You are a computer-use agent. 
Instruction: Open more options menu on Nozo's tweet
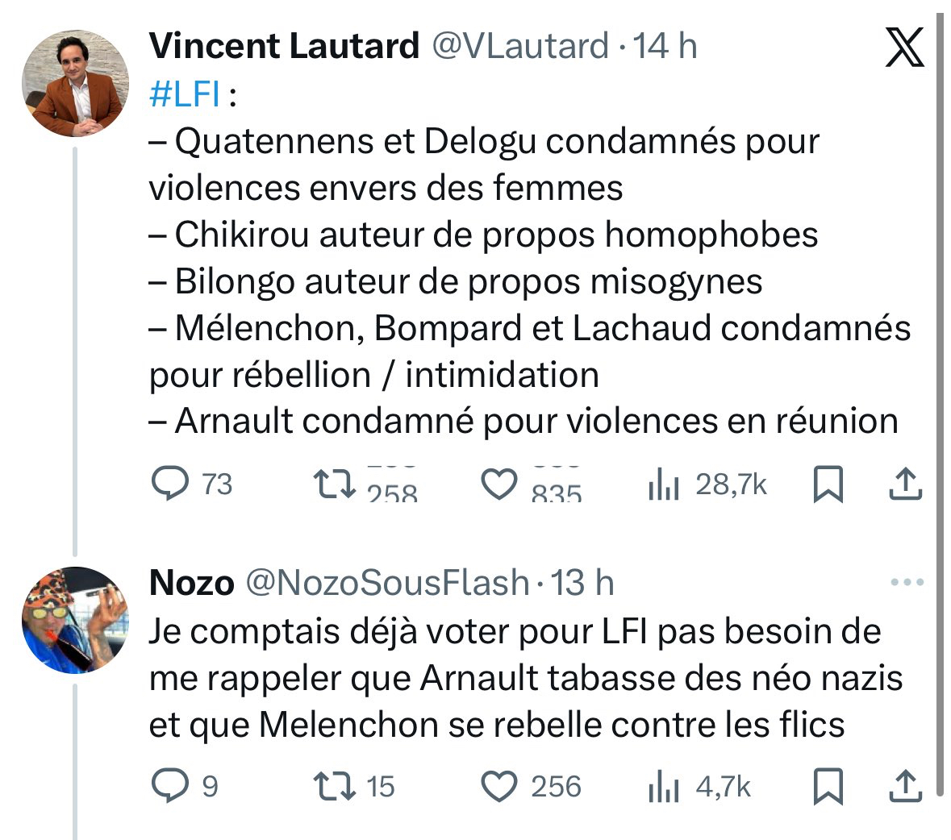(x=907, y=582)
